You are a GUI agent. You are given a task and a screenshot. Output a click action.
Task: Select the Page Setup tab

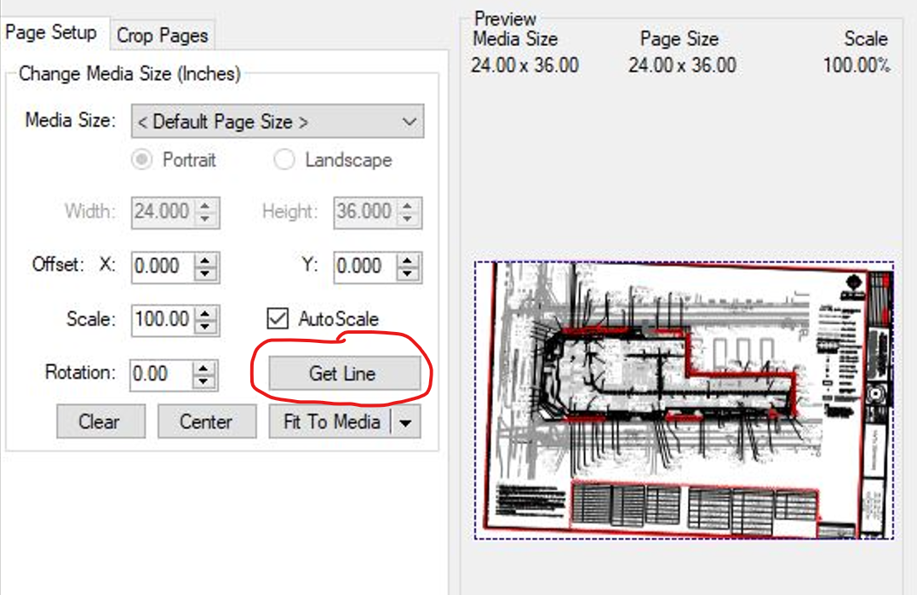click(x=51, y=33)
